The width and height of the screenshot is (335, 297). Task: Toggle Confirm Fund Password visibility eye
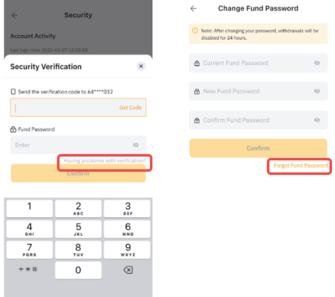tap(317, 120)
